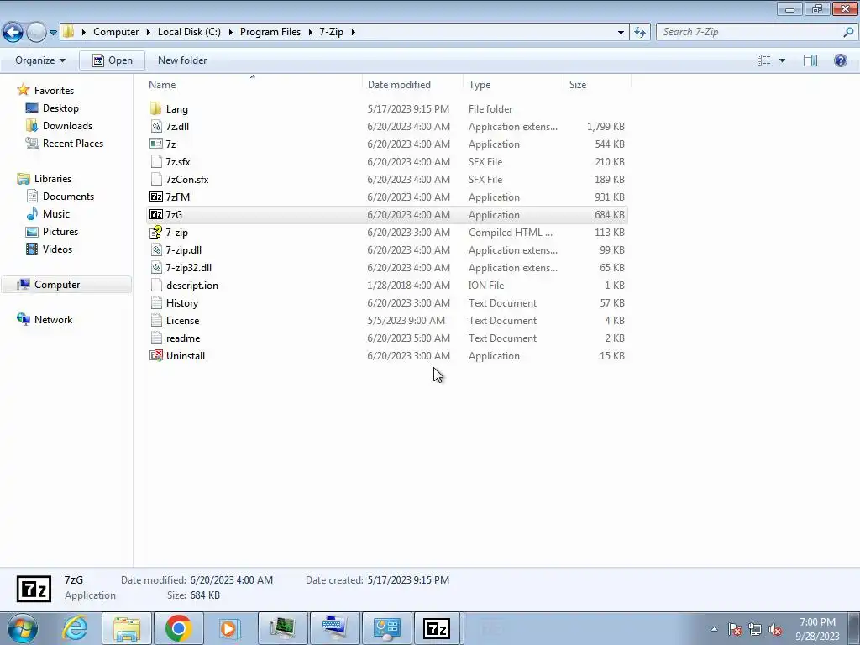Go to Downloads in navigation pane

click(x=67, y=126)
